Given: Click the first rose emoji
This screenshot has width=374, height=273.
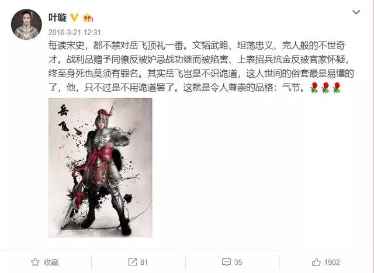Looking at the screenshot, I should coord(314,88).
